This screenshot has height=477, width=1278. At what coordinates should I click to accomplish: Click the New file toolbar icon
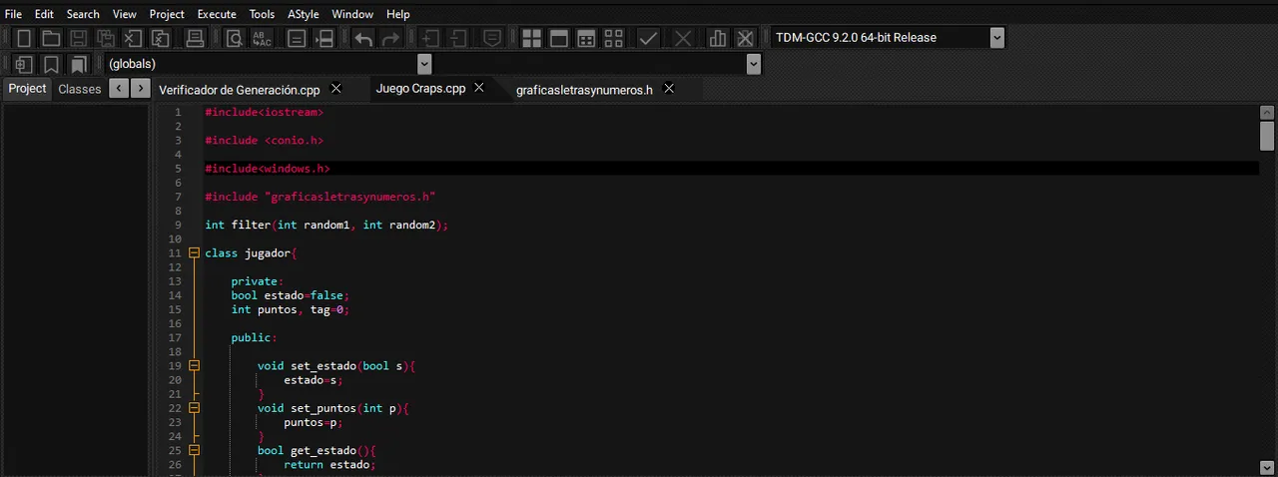point(25,38)
